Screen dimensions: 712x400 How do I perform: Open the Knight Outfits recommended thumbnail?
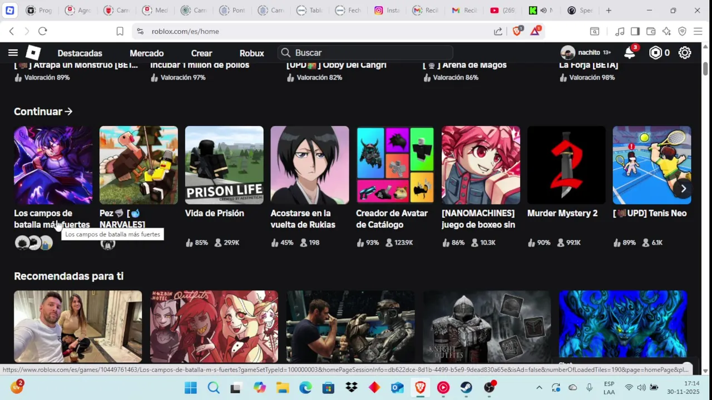point(487,327)
